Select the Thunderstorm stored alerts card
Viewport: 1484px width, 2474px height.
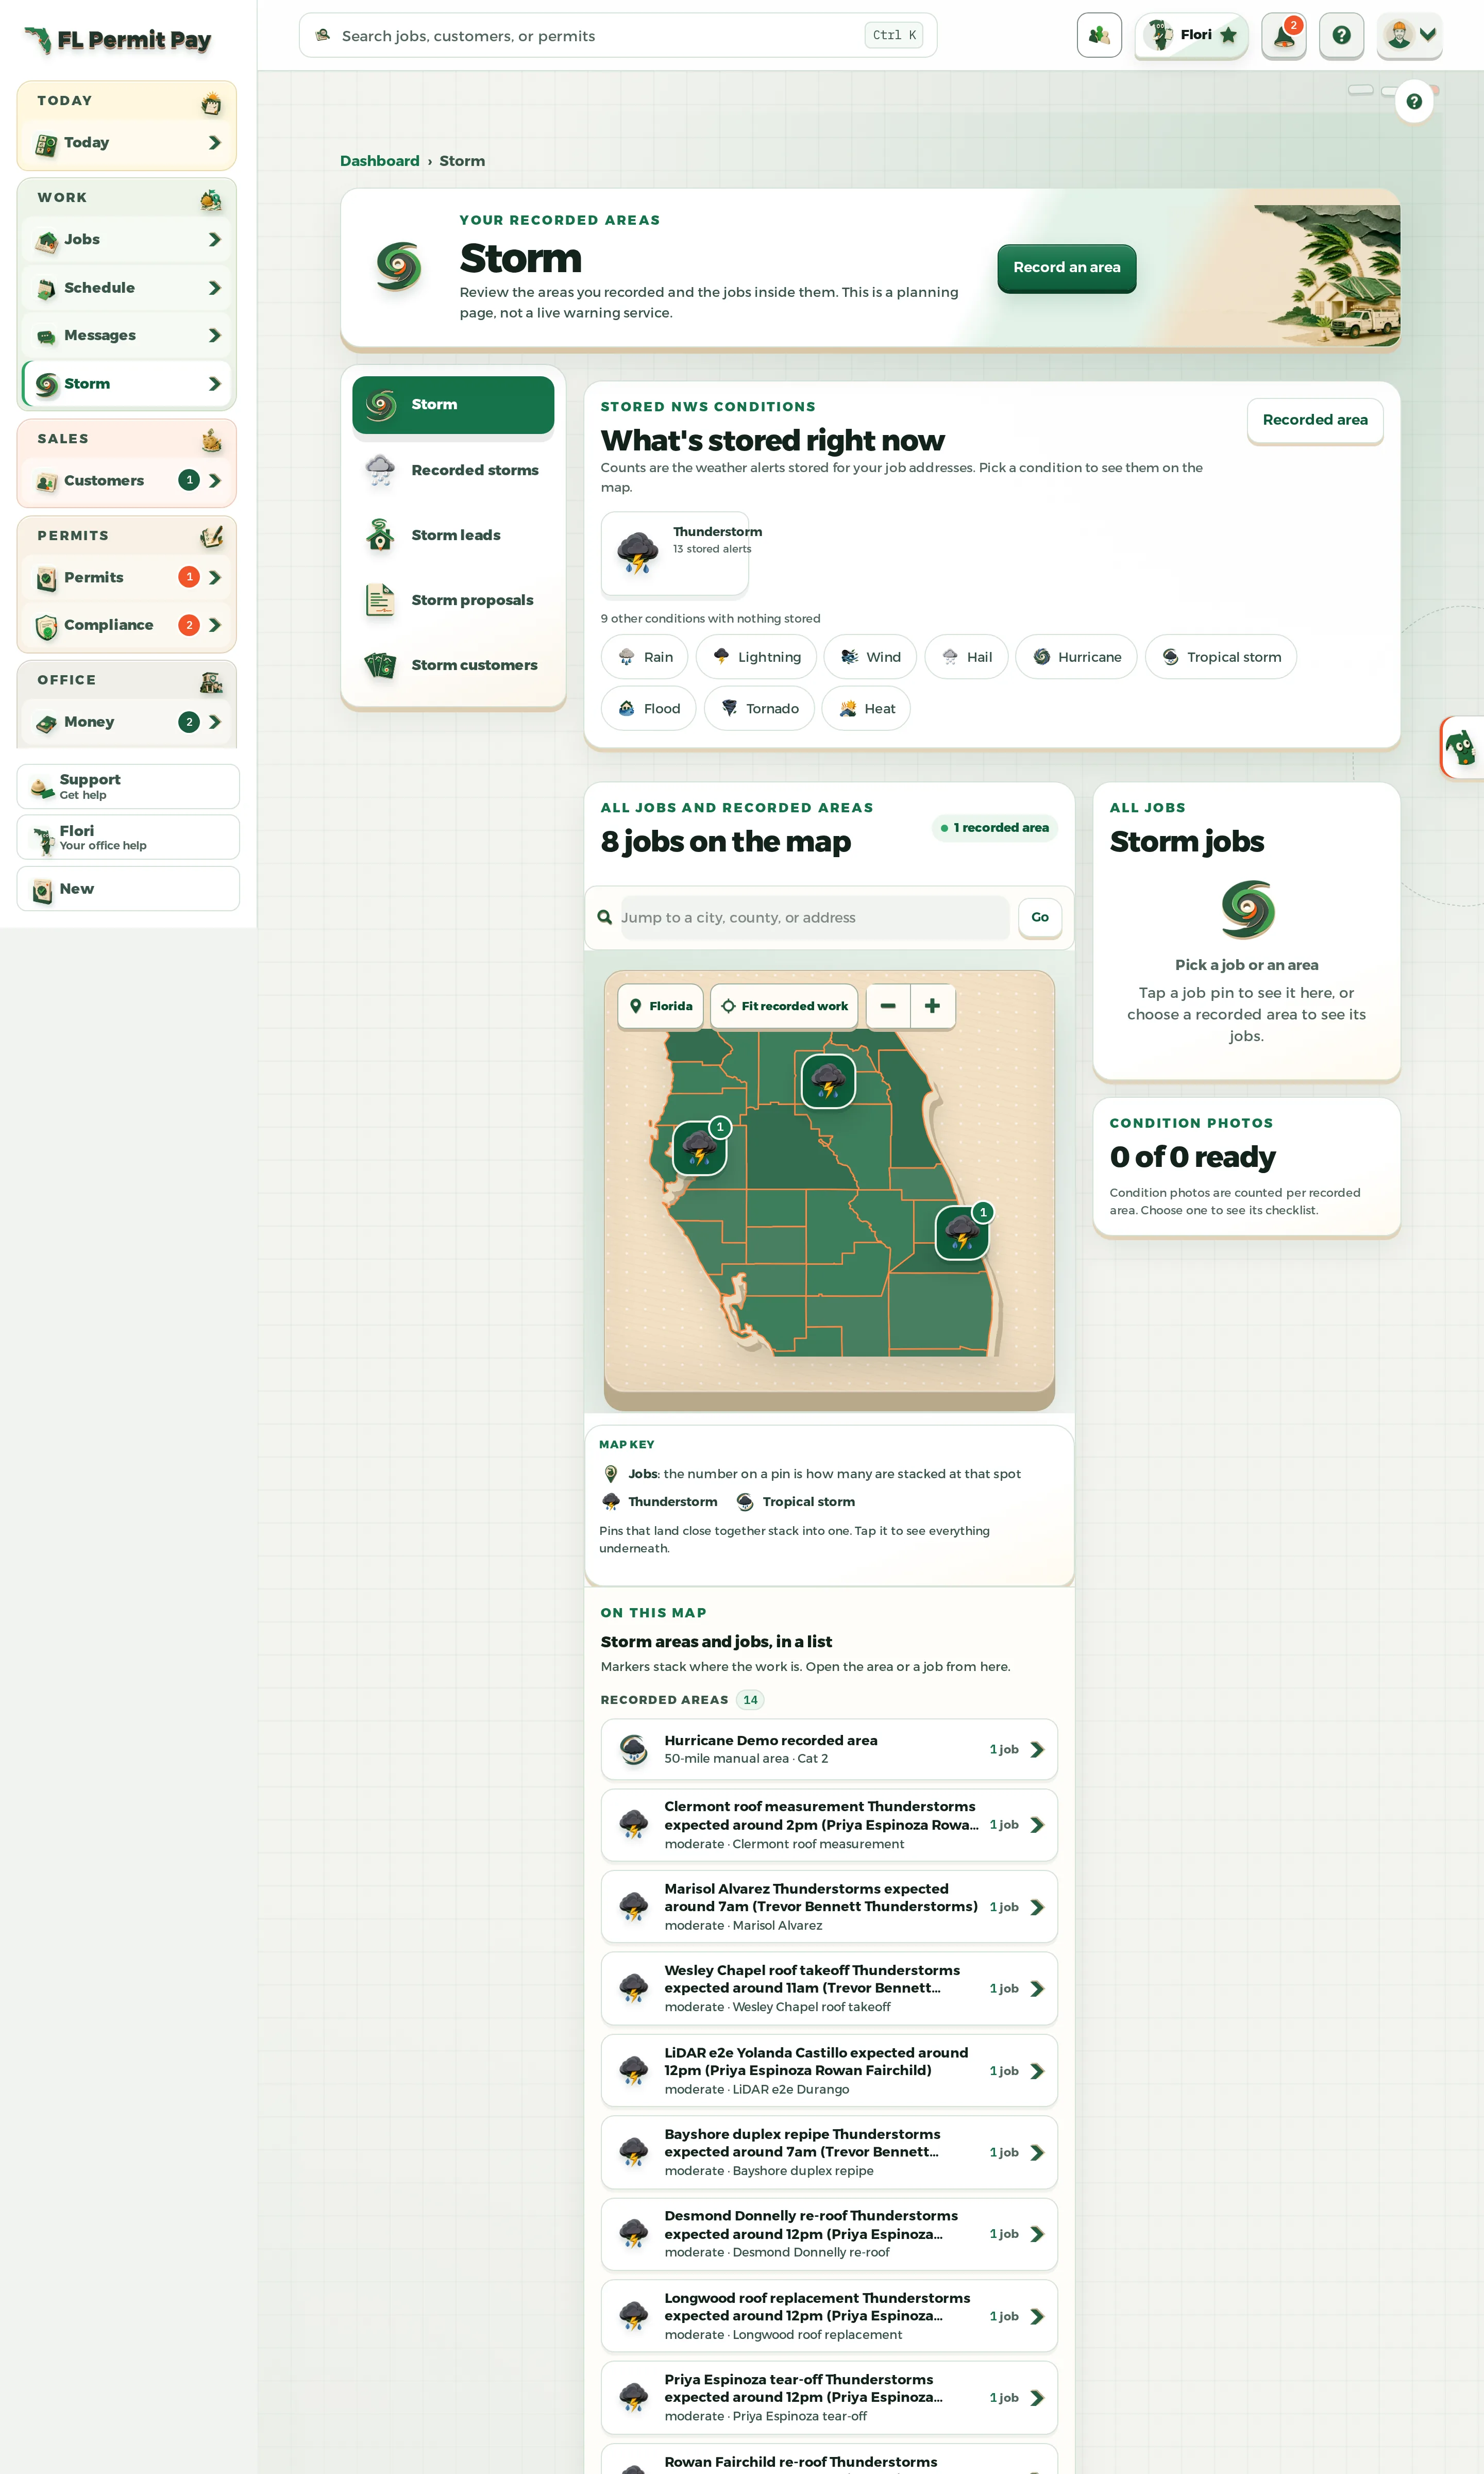675,553
